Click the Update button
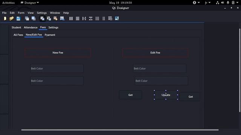Image resolution: width=241 pixels, height=135 pixels. tap(166, 95)
